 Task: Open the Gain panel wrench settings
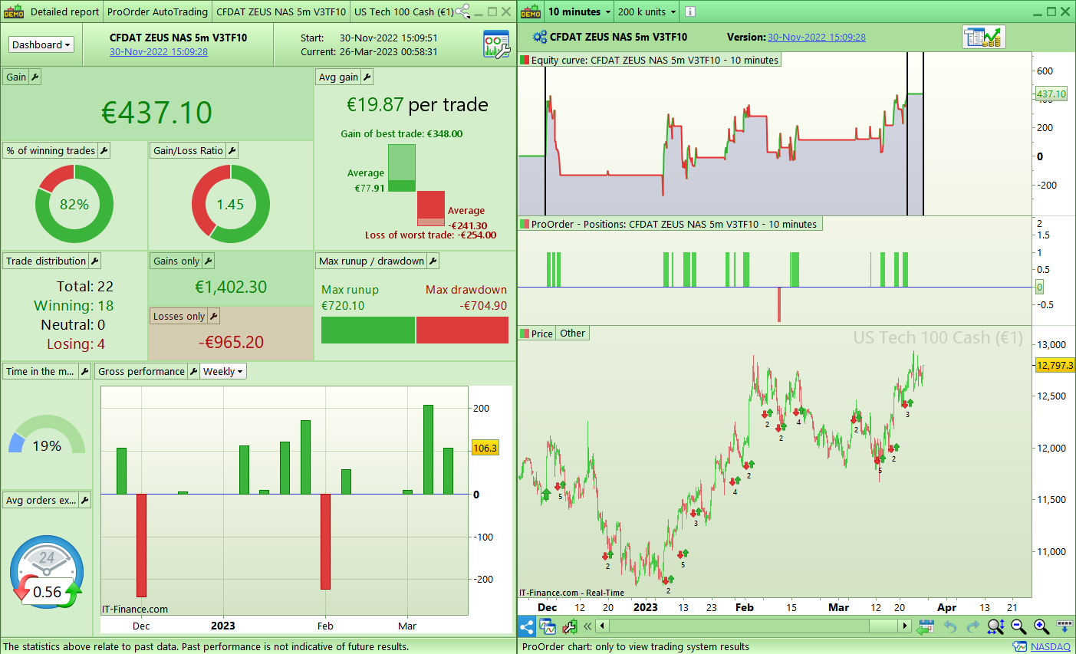tap(35, 77)
